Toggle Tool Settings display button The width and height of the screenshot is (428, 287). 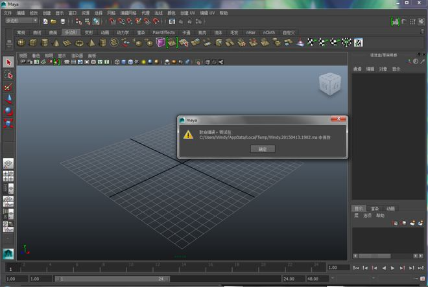pos(412,21)
